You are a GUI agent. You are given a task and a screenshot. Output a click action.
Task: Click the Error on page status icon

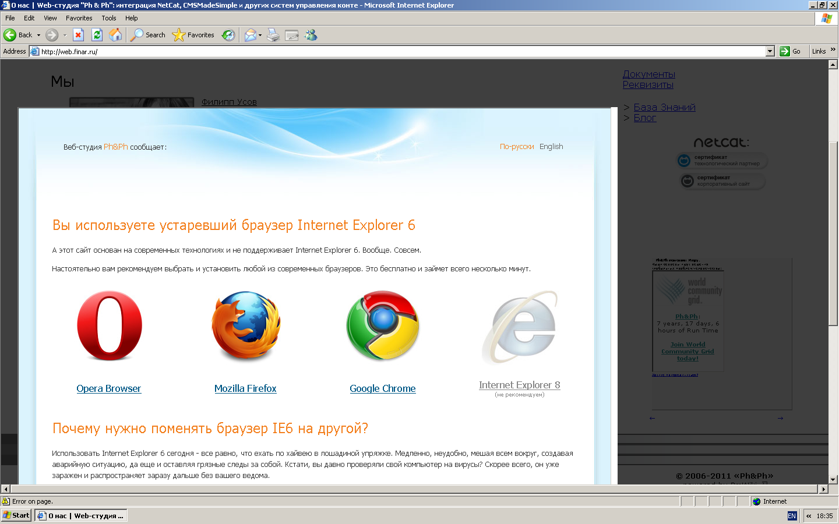6,501
